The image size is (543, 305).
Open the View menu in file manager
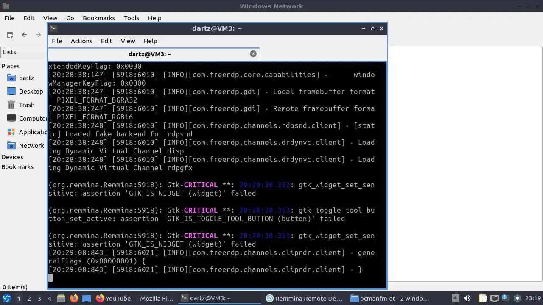click(50, 18)
